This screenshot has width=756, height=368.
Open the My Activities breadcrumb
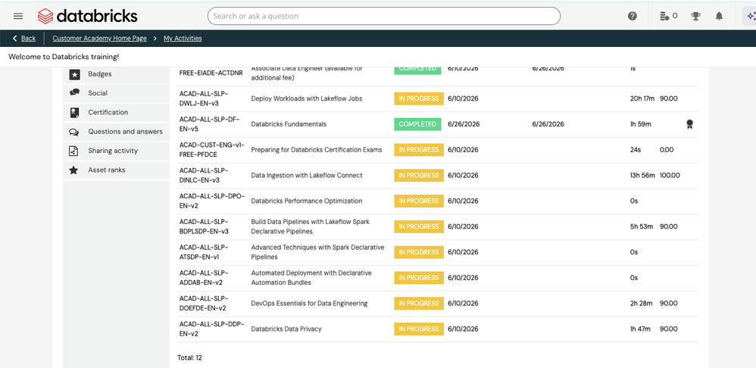183,39
